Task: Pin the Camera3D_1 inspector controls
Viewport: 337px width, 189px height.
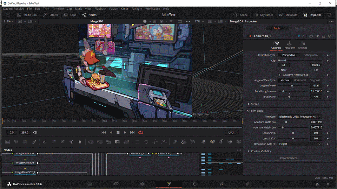Action: pyautogui.click(x=317, y=36)
